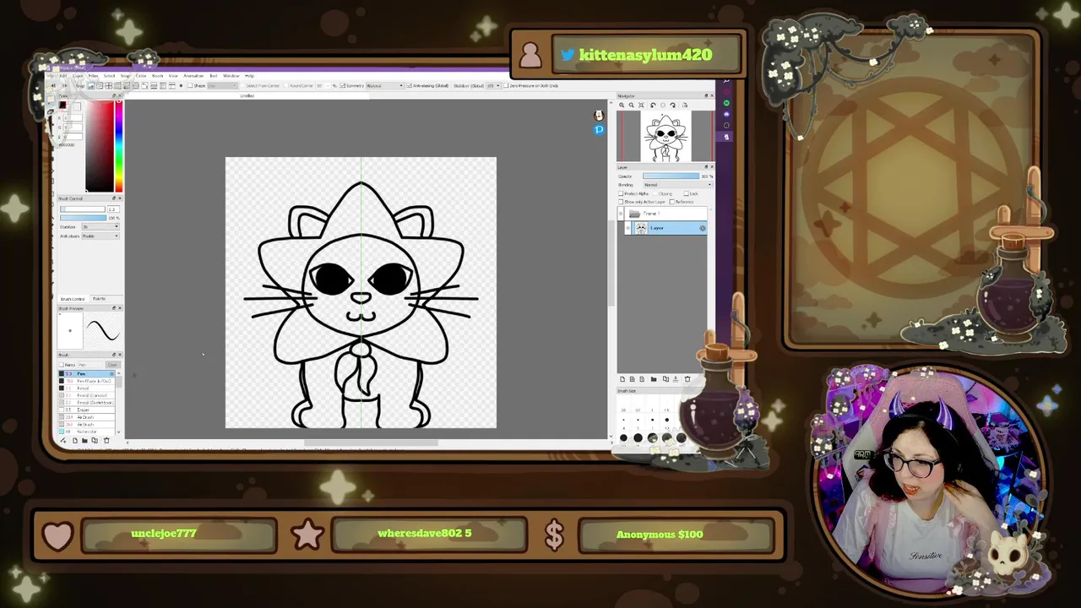Screen dimensions: 1081x608
Task: Select the crisscross grid snap icon
Action: point(108,85)
